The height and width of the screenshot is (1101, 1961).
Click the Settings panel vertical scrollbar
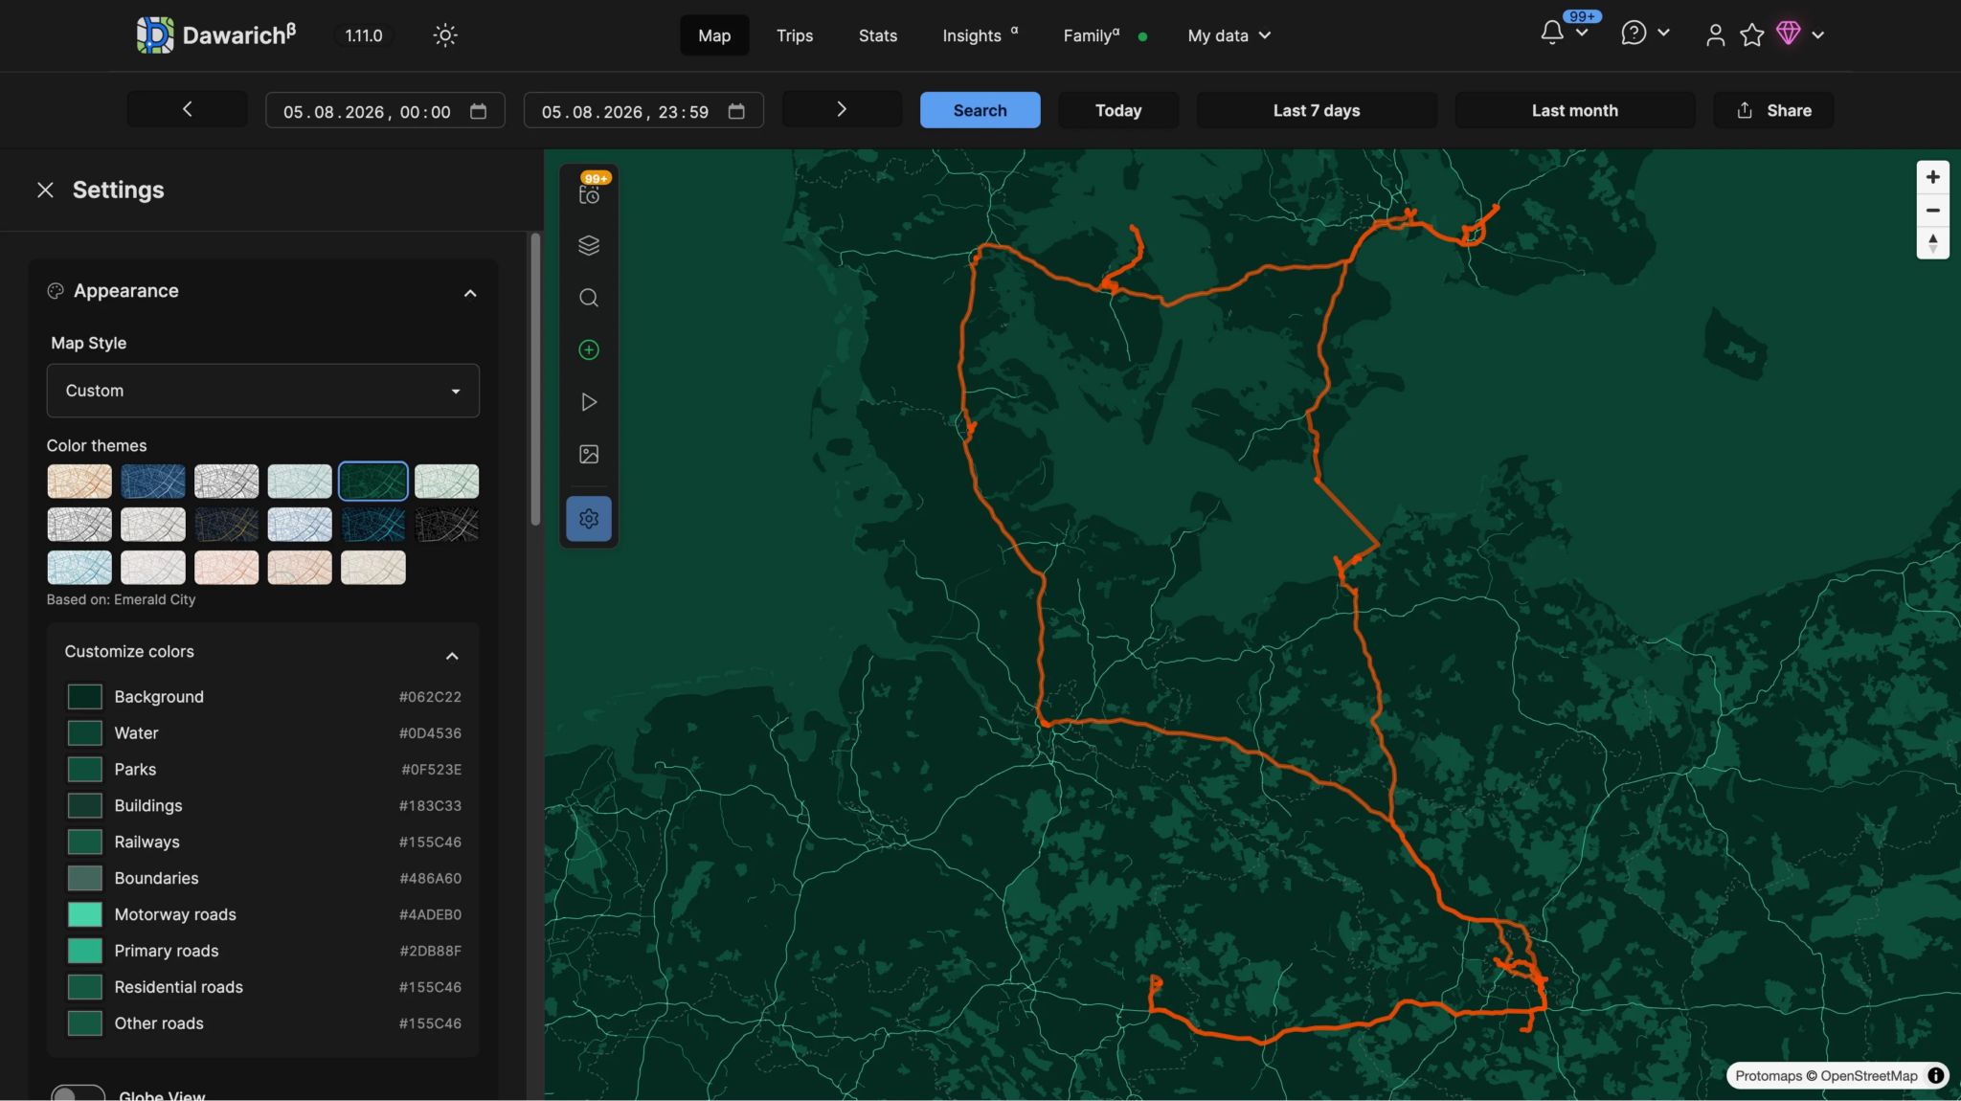535,379
